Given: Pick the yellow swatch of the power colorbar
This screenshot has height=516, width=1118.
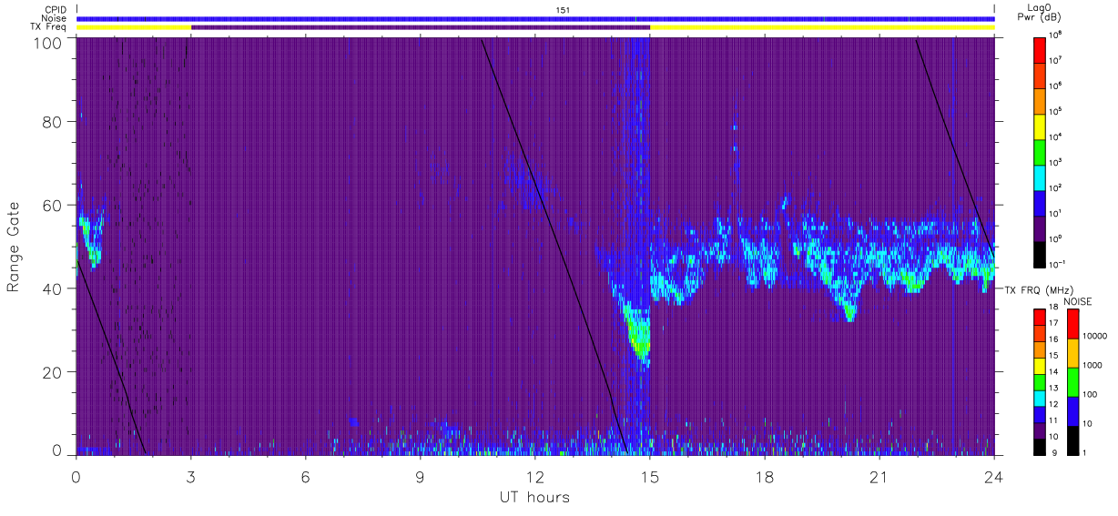Looking at the screenshot, I should point(1041,126).
